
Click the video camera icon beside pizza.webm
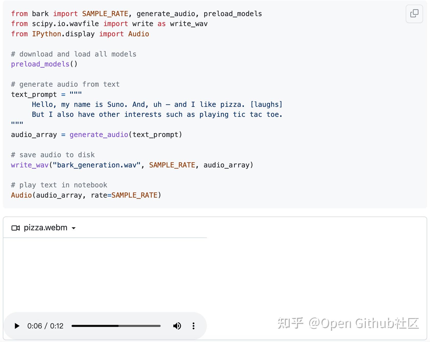click(x=16, y=227)
